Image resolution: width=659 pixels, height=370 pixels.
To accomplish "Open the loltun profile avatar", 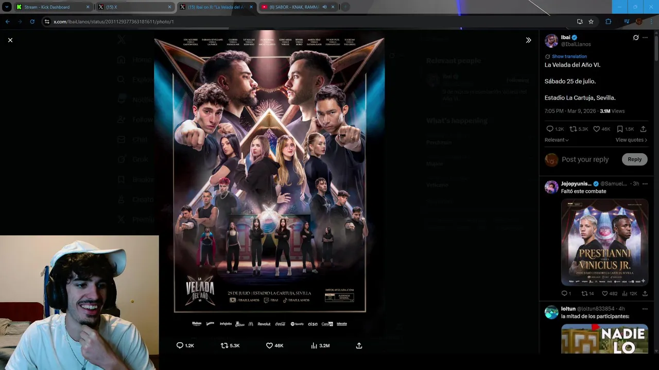I will click(x=551, y=312).
